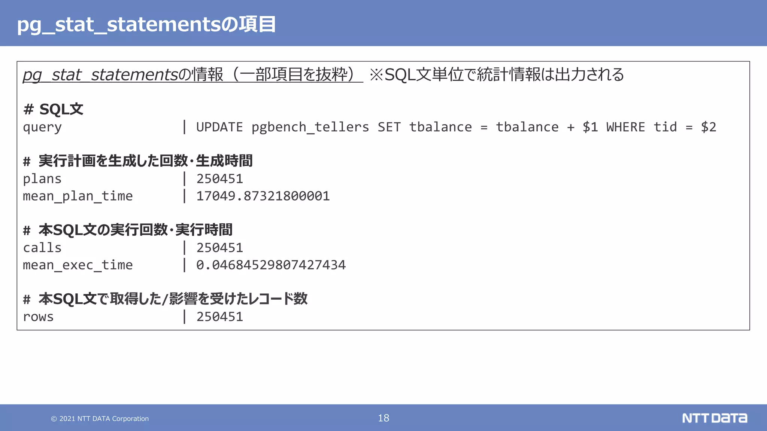
Task: Click the field name calls
Action: pos(42,248)
